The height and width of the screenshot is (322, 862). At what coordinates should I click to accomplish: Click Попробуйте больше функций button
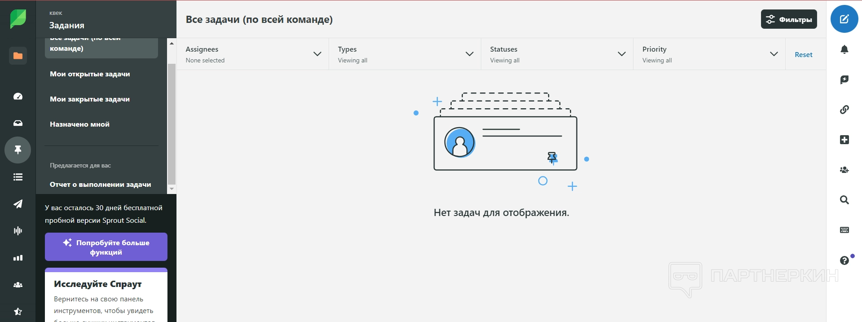click(x=106, y=247)
